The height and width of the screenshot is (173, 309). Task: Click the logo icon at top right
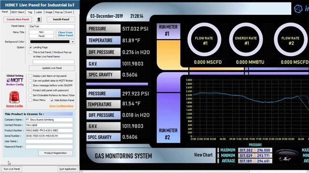click(298, 9)
